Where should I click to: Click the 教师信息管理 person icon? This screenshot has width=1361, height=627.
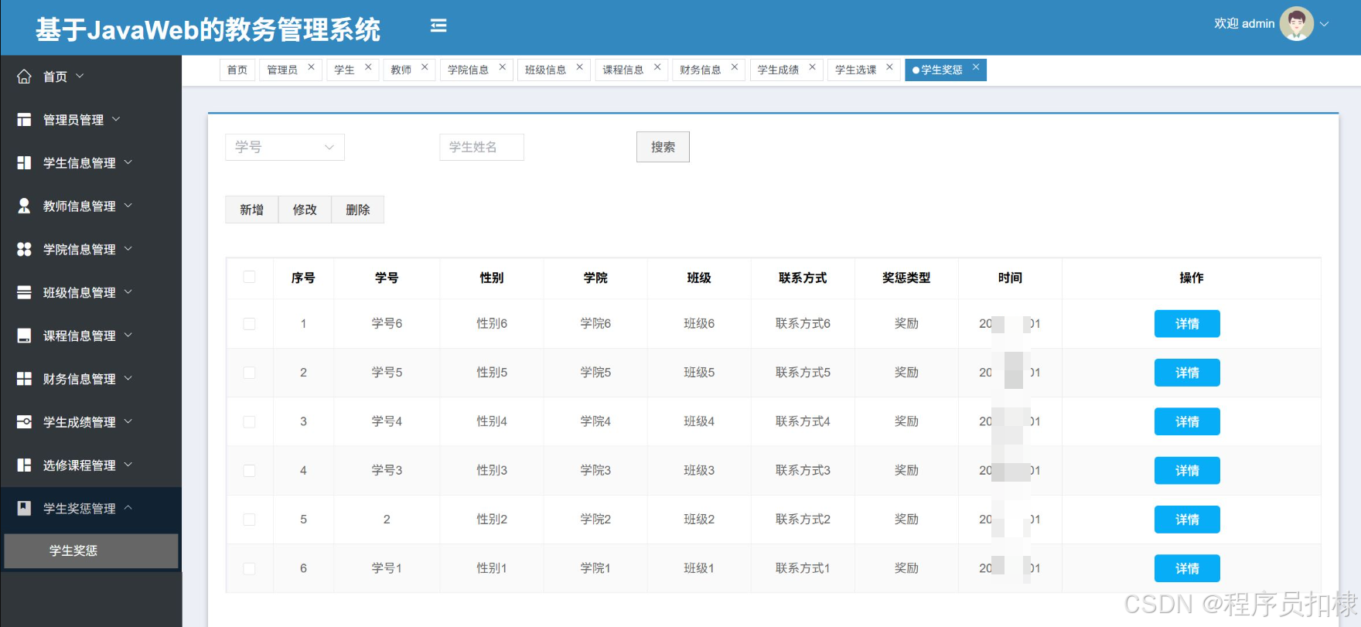[24, 206]
